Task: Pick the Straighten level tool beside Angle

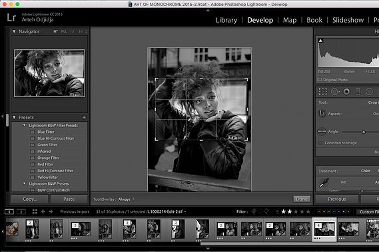Action: point(322,132)
